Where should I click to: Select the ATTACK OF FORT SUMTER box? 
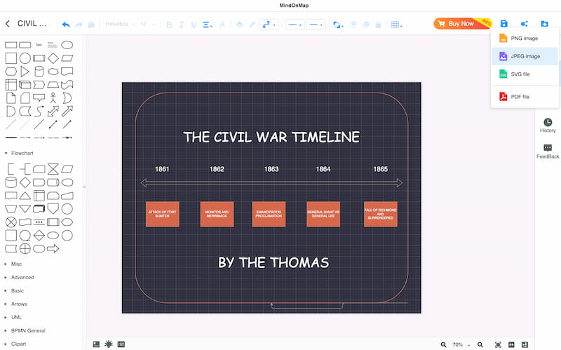[x=163, y=214]
